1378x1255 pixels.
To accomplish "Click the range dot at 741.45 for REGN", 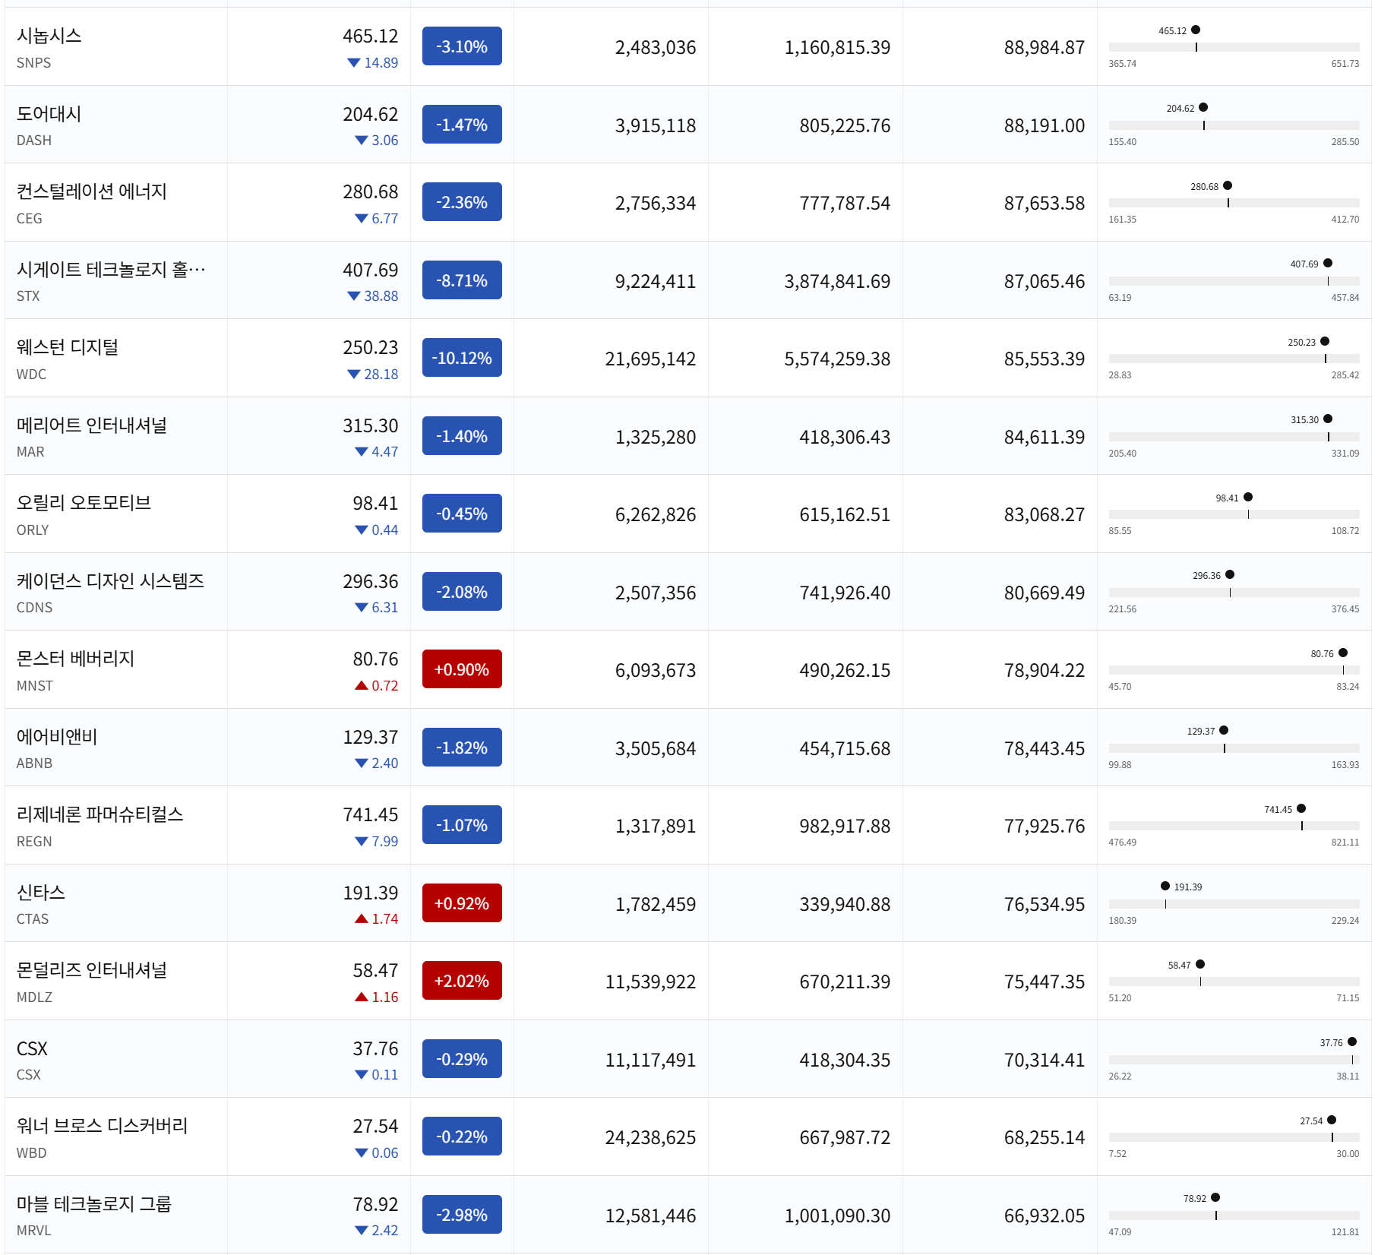I will [1301, 808].
